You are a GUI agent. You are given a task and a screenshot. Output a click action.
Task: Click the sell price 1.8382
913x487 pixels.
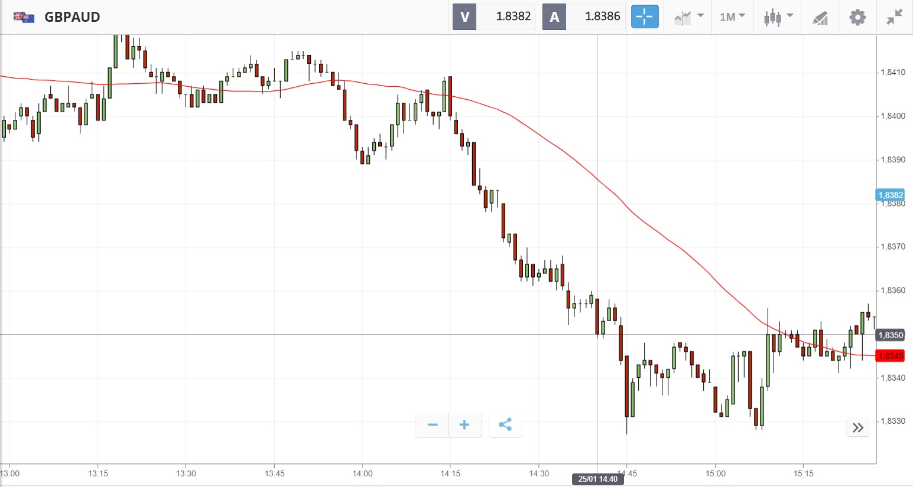513,17
